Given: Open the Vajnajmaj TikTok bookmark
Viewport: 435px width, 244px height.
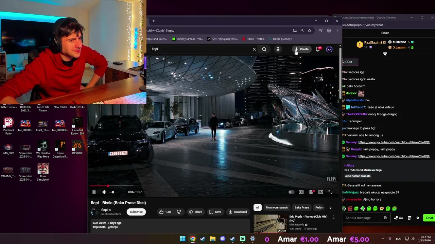Looking at the screenshot, I should pyautogui.click(x=223, y=39).
